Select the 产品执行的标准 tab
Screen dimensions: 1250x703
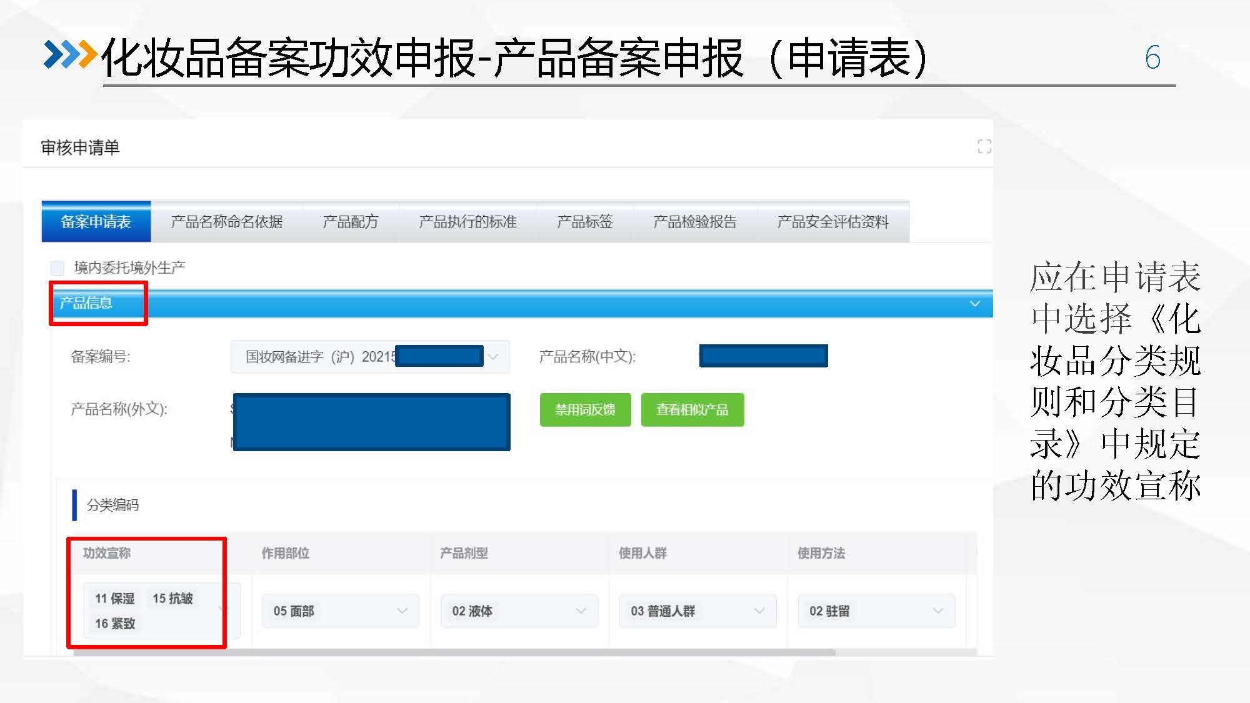(467, 222)
